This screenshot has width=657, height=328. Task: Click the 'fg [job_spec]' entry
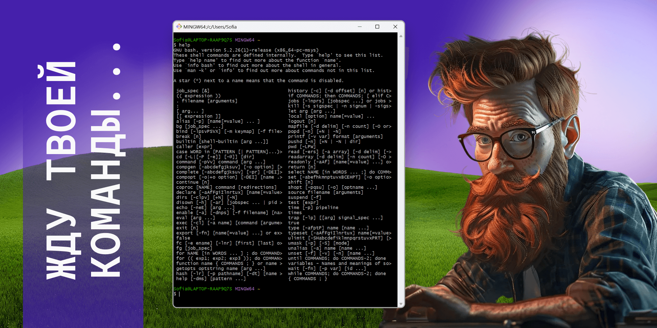click(x=194, y=248)
